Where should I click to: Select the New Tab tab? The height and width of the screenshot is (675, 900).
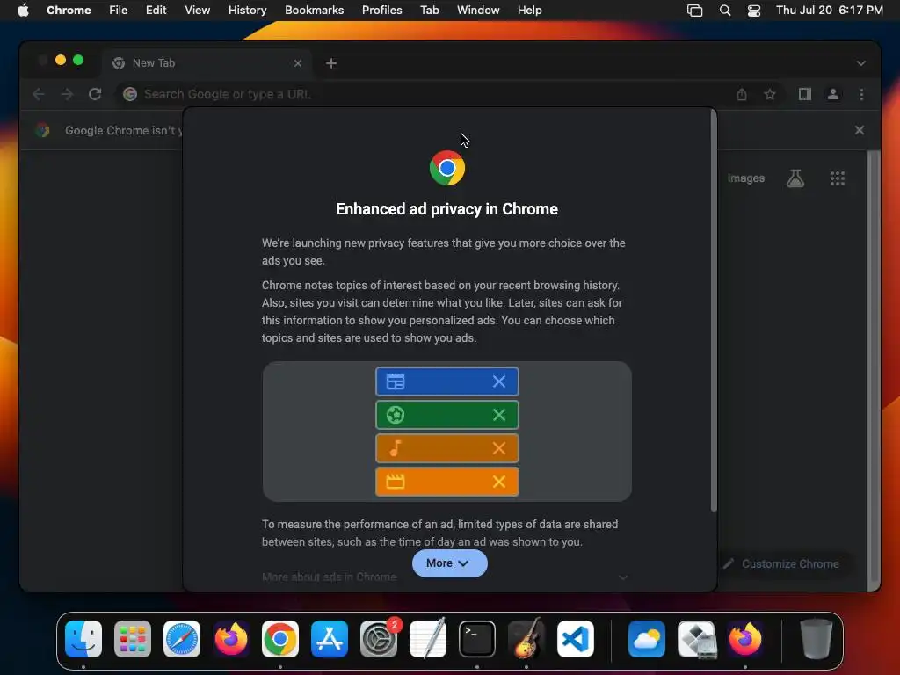(207, 63)
